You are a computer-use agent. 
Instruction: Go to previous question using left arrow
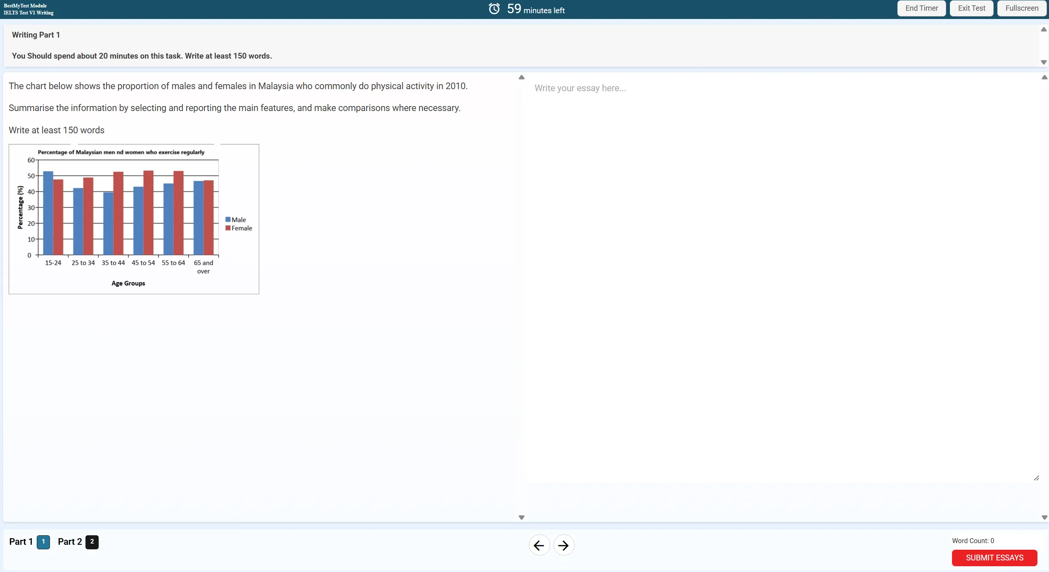click(x=539, y=545)
